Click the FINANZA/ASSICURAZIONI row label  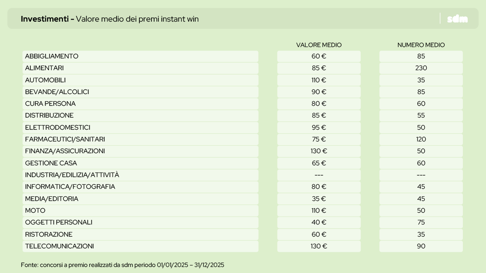coord(65,151)
